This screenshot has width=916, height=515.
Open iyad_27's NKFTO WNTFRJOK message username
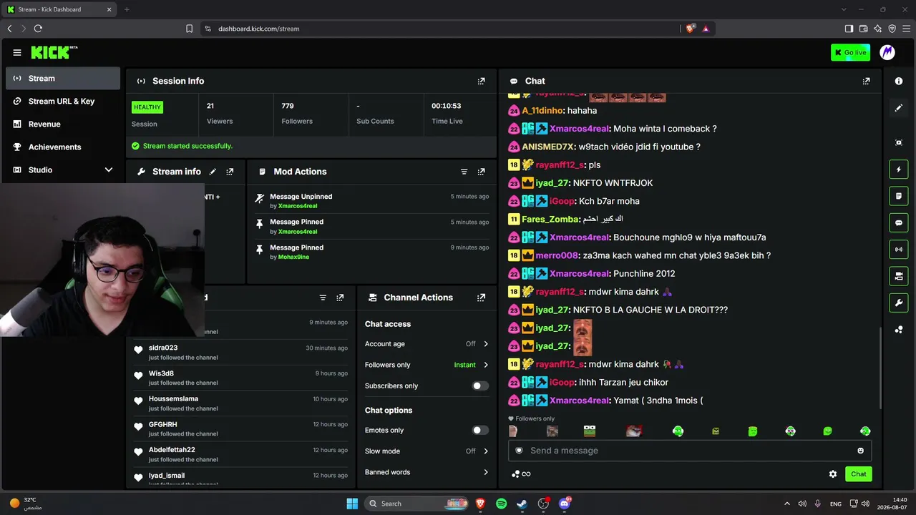coord(551,183)
